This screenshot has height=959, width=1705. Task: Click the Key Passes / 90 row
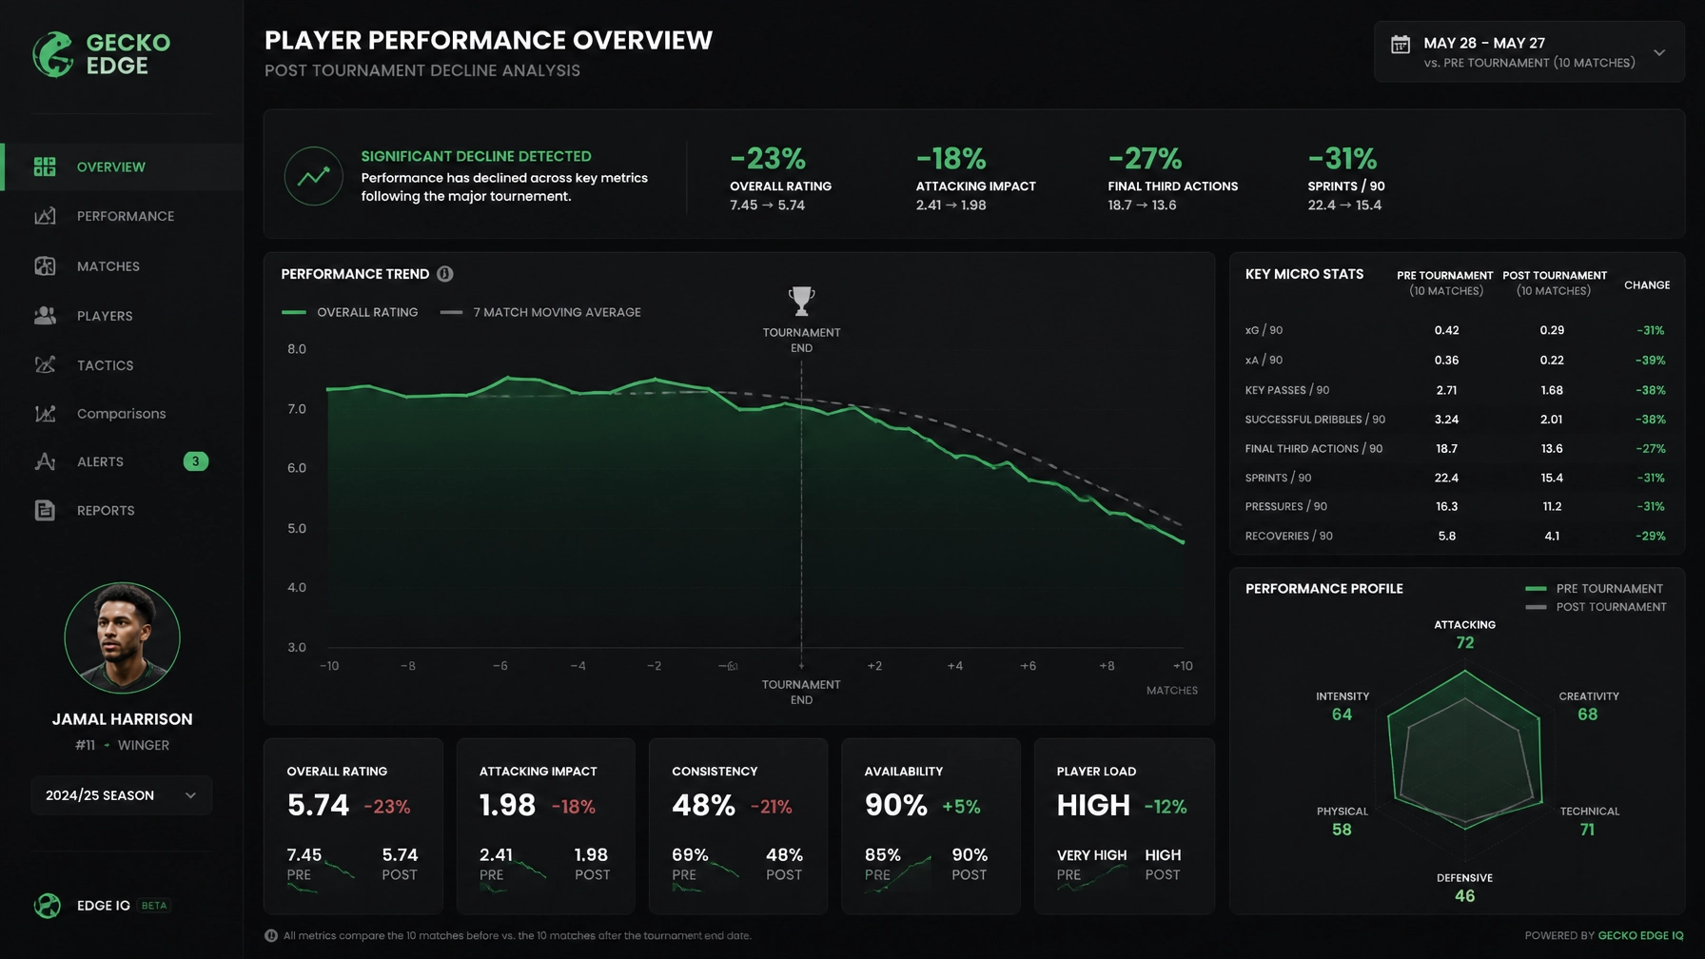[x=1456, y=390]
